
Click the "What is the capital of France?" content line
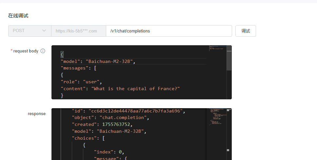[x=120, y=89]
